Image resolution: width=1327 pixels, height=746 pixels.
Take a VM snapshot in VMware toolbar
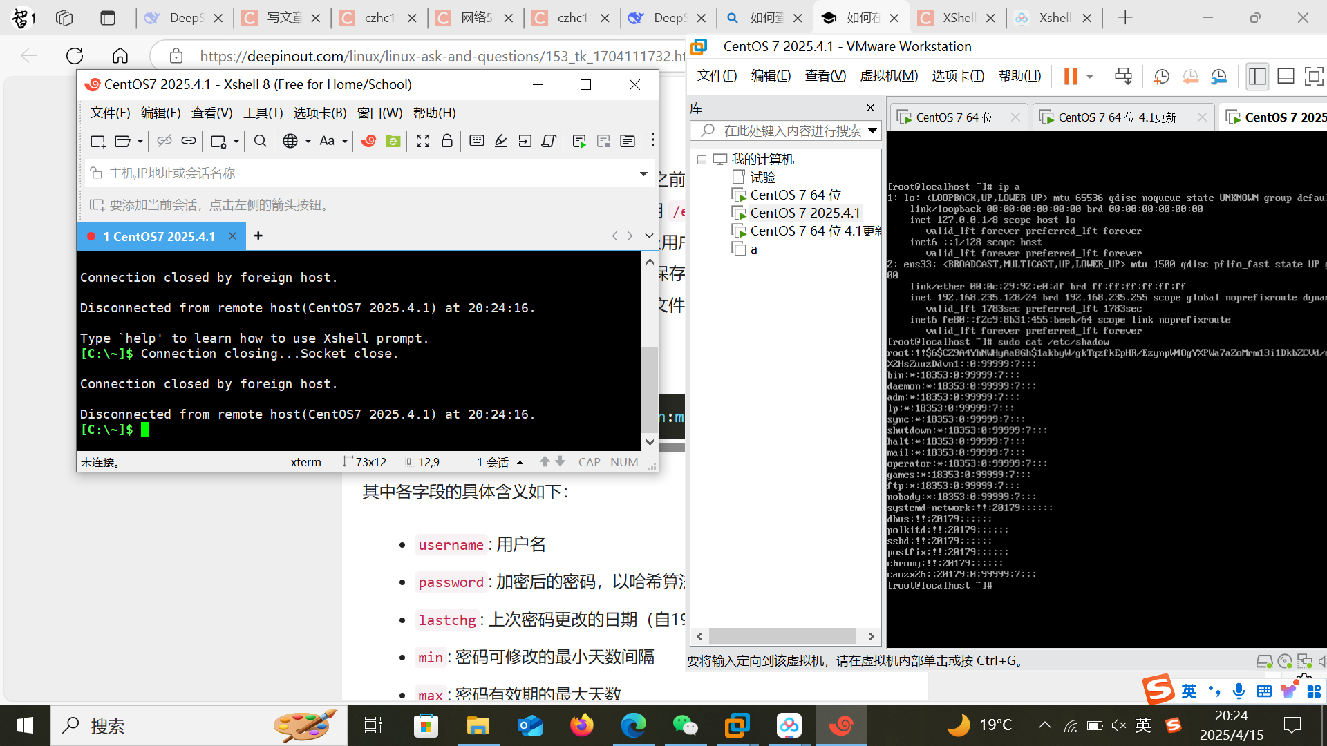pos(1162,76)
